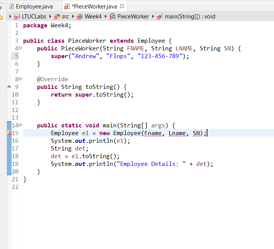Open LTUCLabs project in breadcrumb
This screenshot has width=274, height=249.
[x=34, y=17]
